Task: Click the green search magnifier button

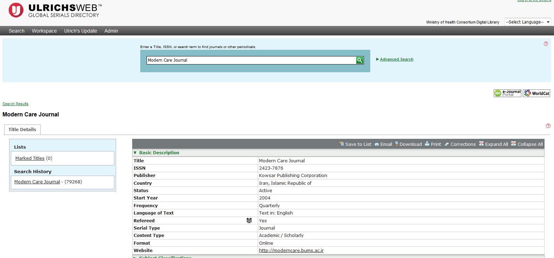Action: [359, 60]
